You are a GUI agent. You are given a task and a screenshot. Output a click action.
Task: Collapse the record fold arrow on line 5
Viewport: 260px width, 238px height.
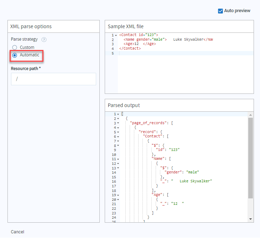point(118,132)
